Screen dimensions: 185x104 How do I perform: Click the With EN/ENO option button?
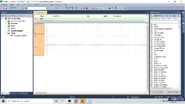tap(173, 92)
